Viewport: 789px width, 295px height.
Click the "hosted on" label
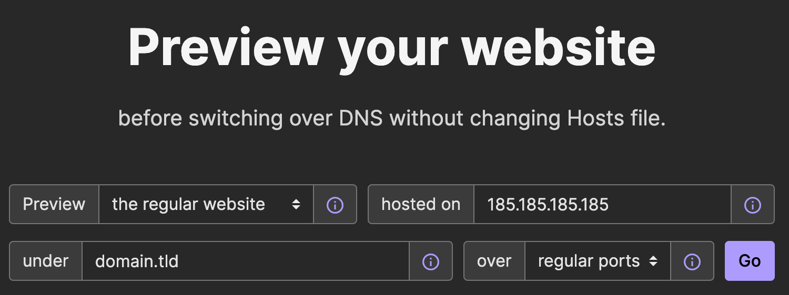click(421, 205)
